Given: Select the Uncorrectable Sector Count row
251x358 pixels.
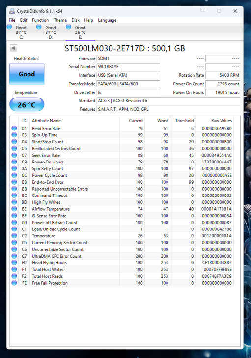Looking at the screenshot, I should click(x=122, y=249).
